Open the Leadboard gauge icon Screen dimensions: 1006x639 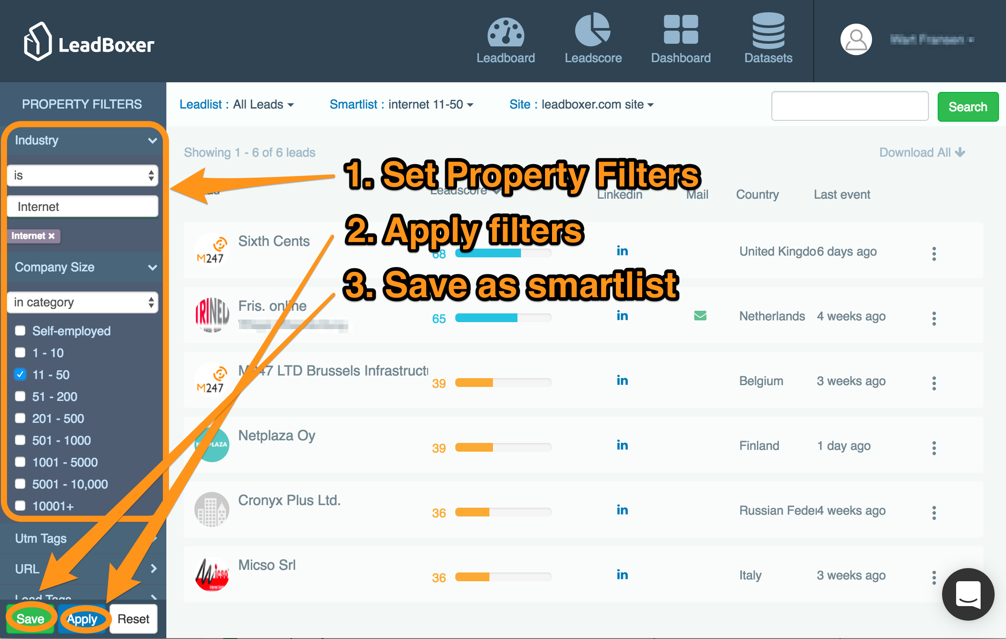[506, 32]
